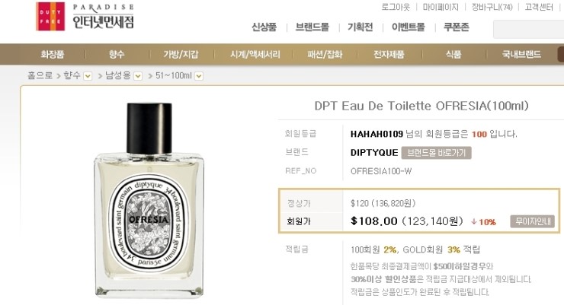
Task: Select the 시계/액세서리 category
Action: (255, 54)
